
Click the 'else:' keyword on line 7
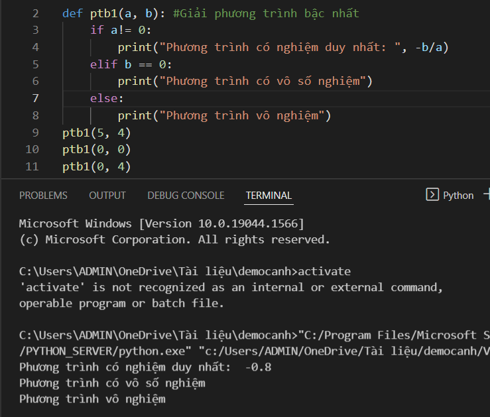pos(107,98)
